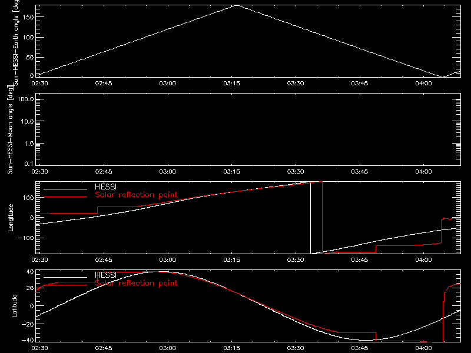Click '03:15' time label under Sun-HESSI-Earth plot
The image size is (471, 353).
231,83
